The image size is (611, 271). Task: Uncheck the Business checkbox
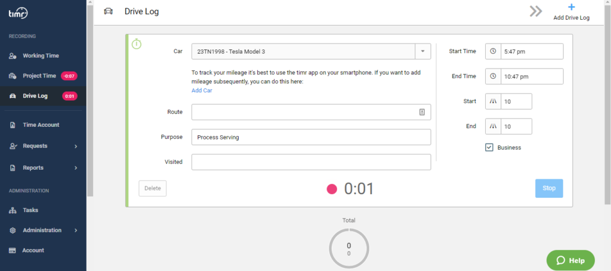click(x=489, y=147)
